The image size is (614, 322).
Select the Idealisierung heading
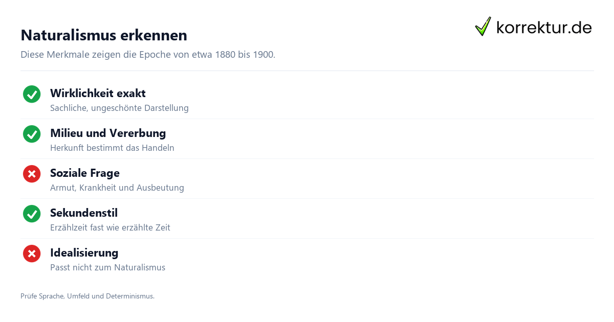coord(84,252)
